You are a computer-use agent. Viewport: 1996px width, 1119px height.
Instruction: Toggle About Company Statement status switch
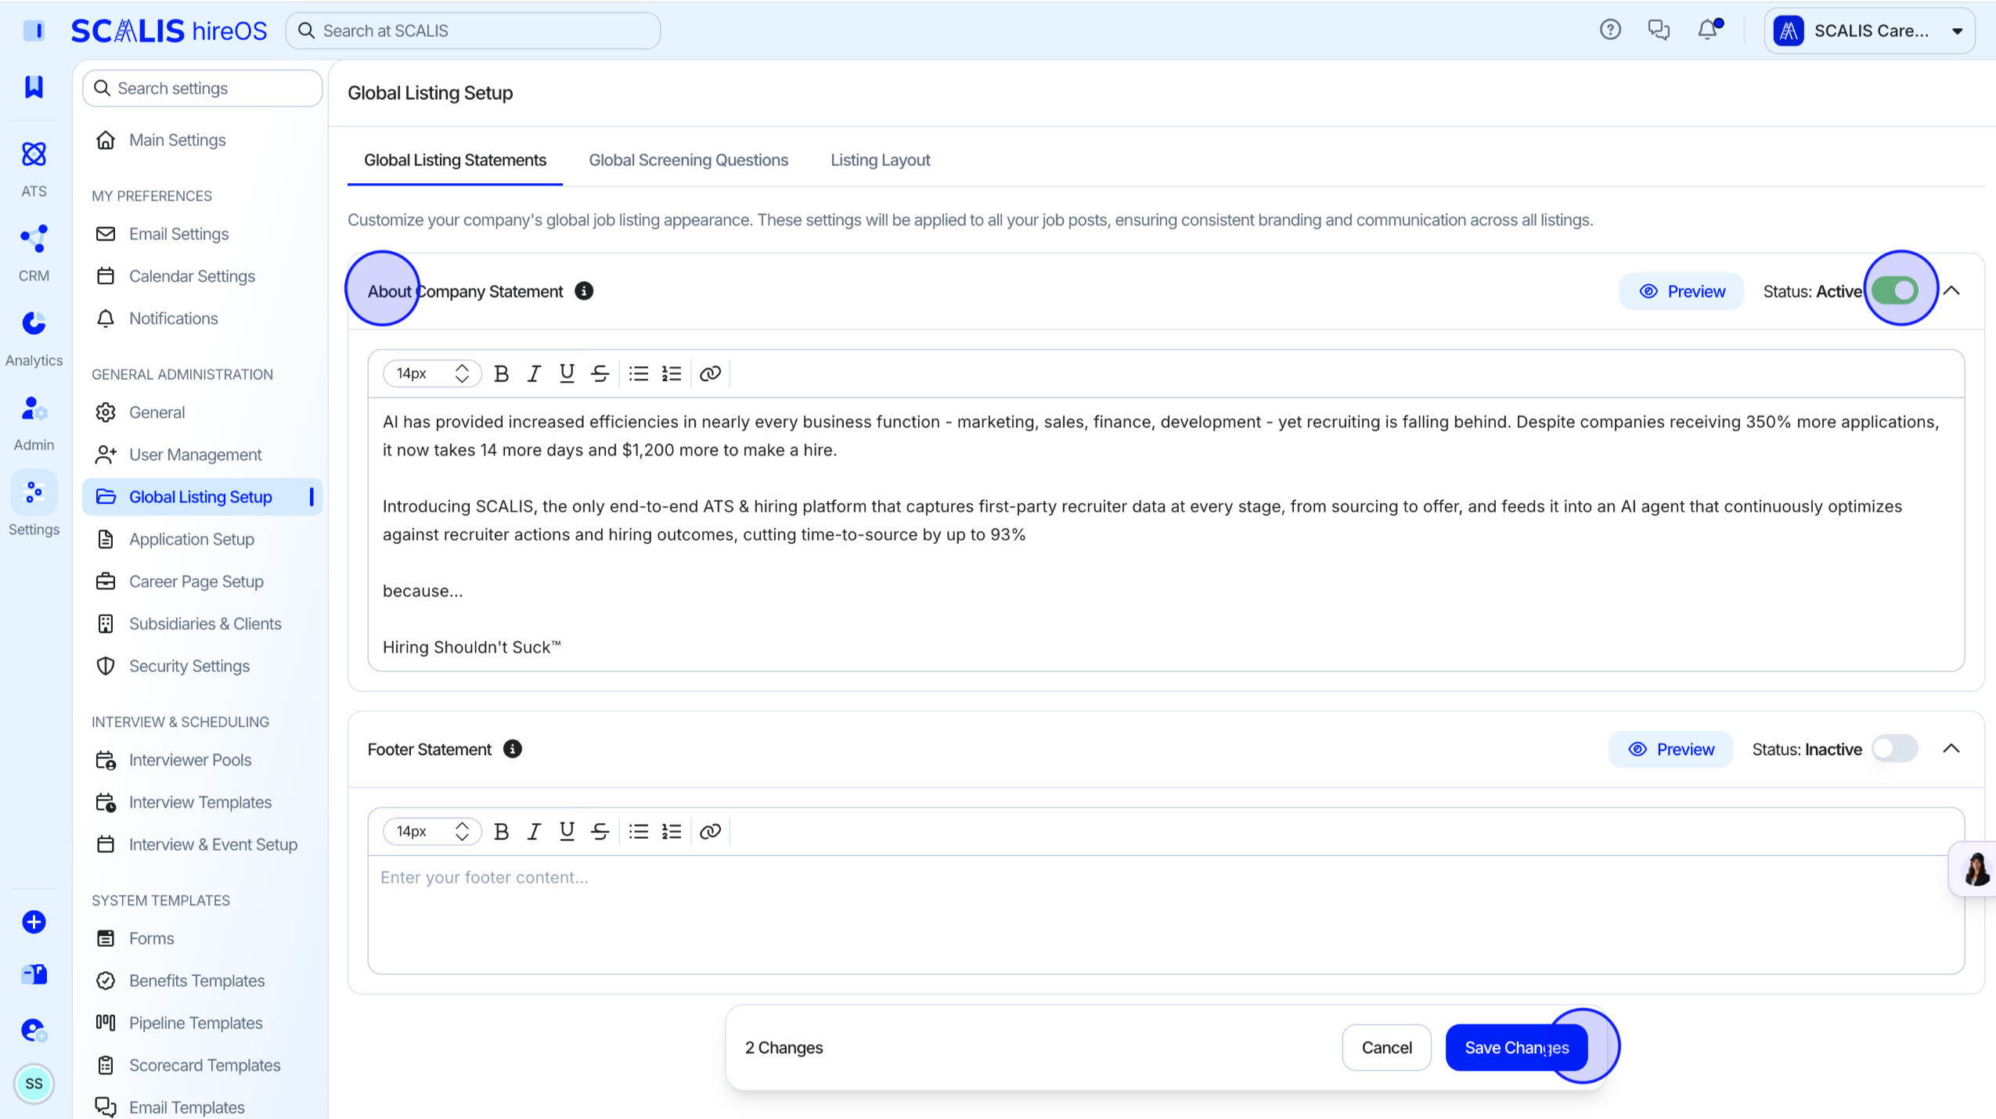point(1894,291)
